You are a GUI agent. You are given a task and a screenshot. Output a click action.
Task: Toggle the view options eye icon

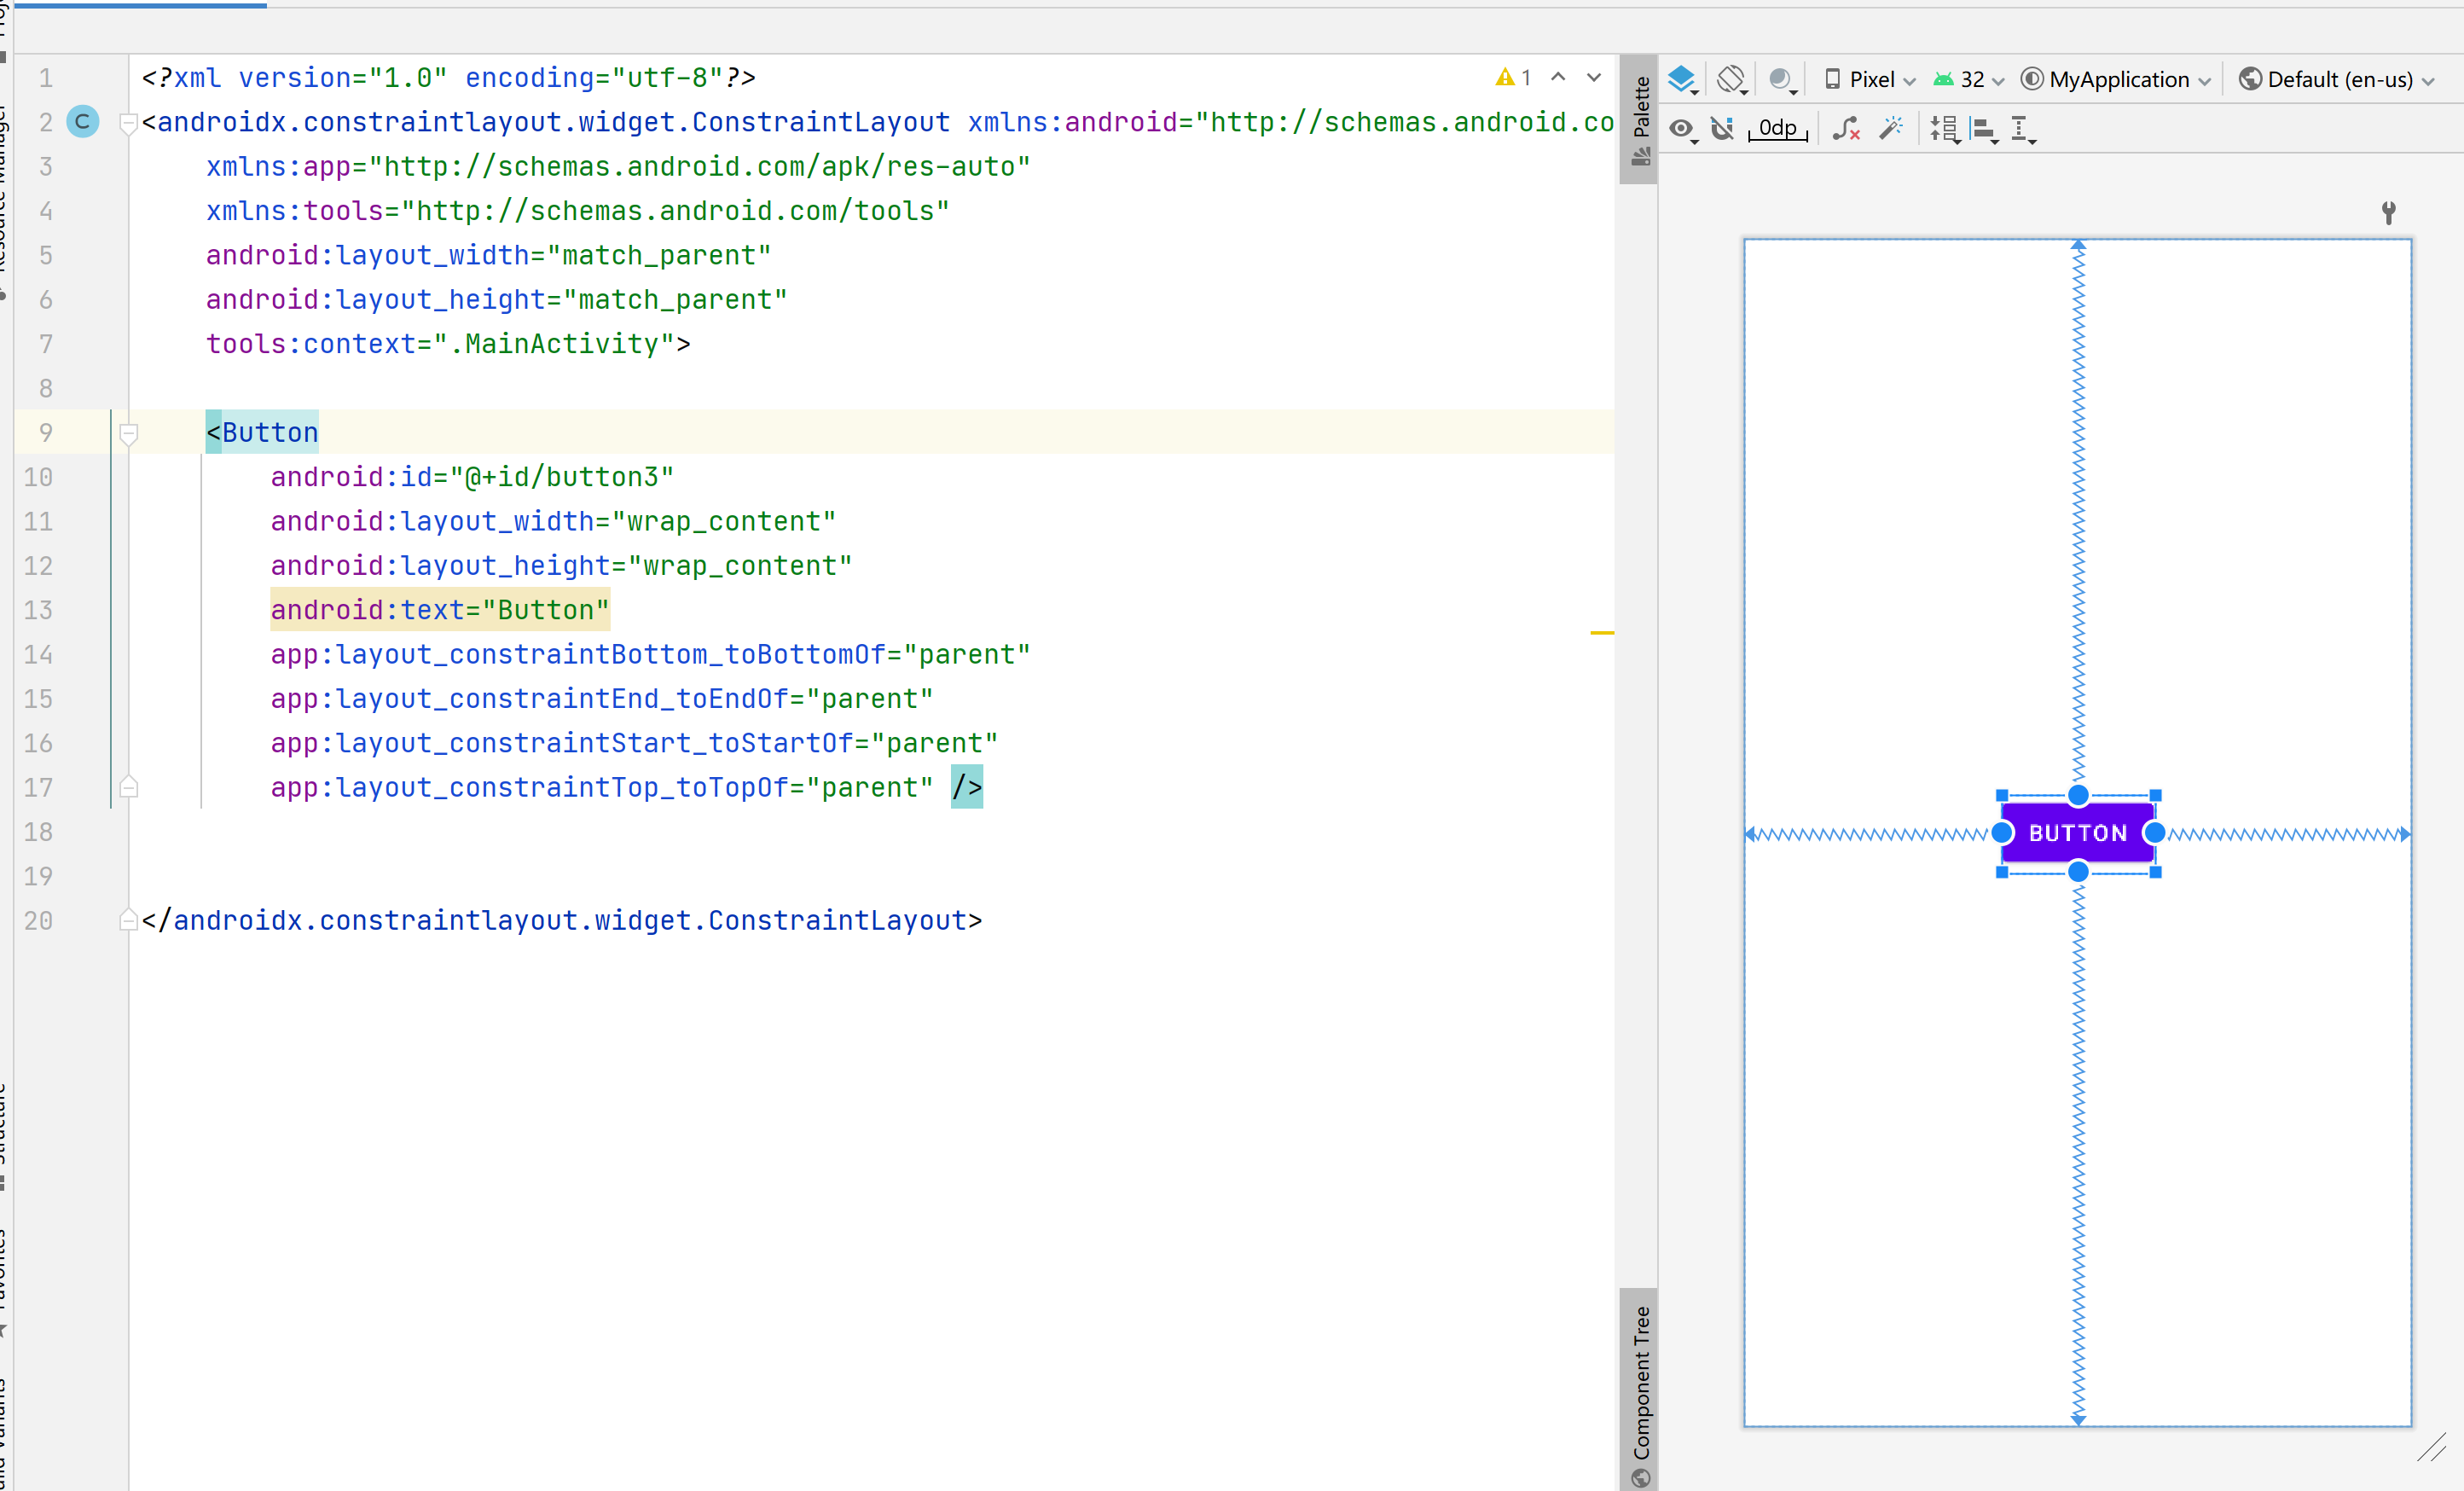tap(1682, 129)
